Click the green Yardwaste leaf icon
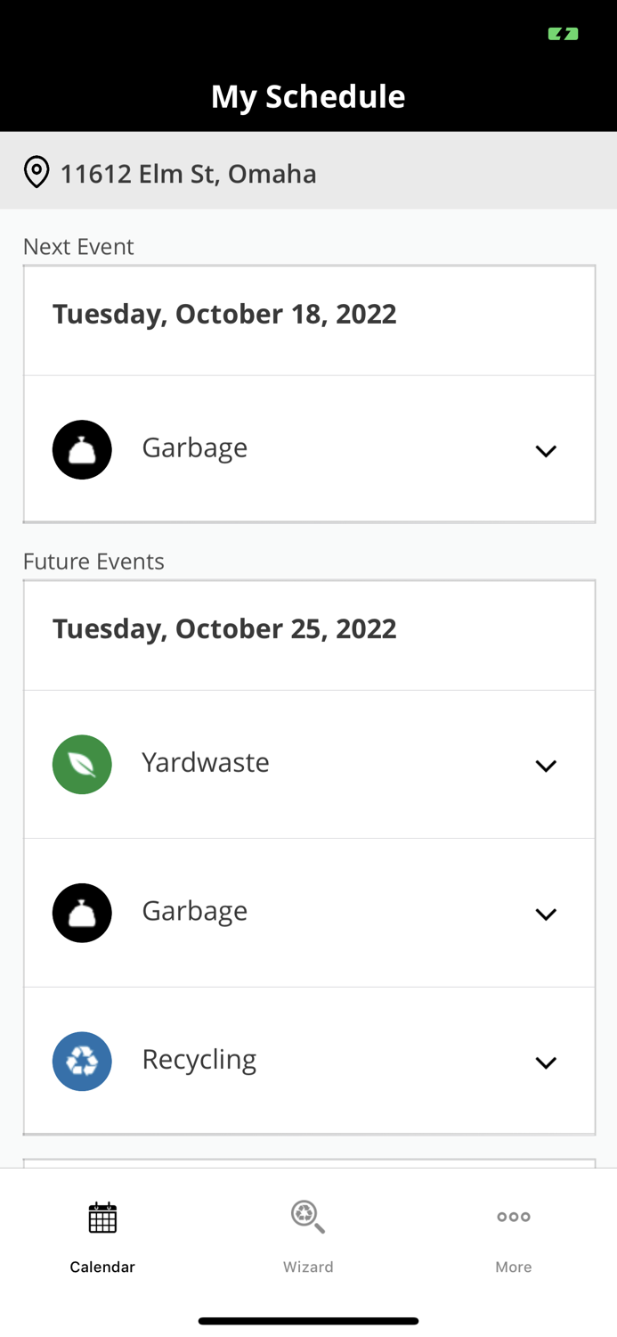 82,764
